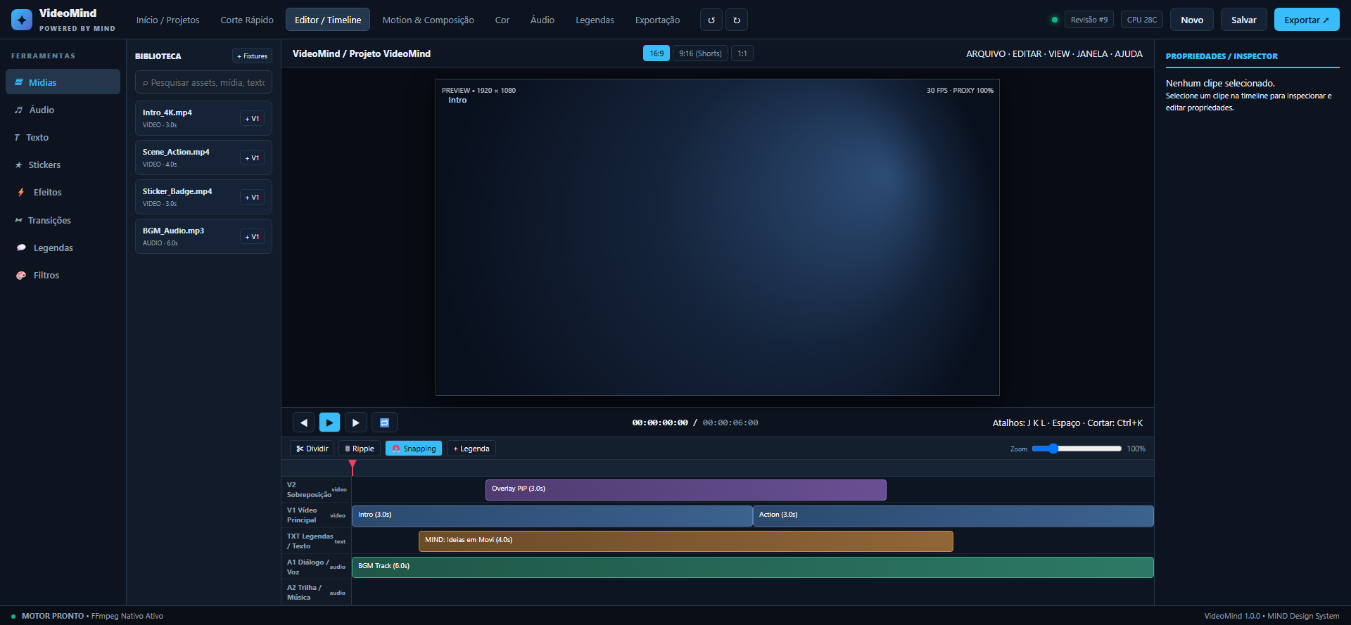Open Legendas in the tools sidebar
1351x625 pixels.
coord(63,247)
